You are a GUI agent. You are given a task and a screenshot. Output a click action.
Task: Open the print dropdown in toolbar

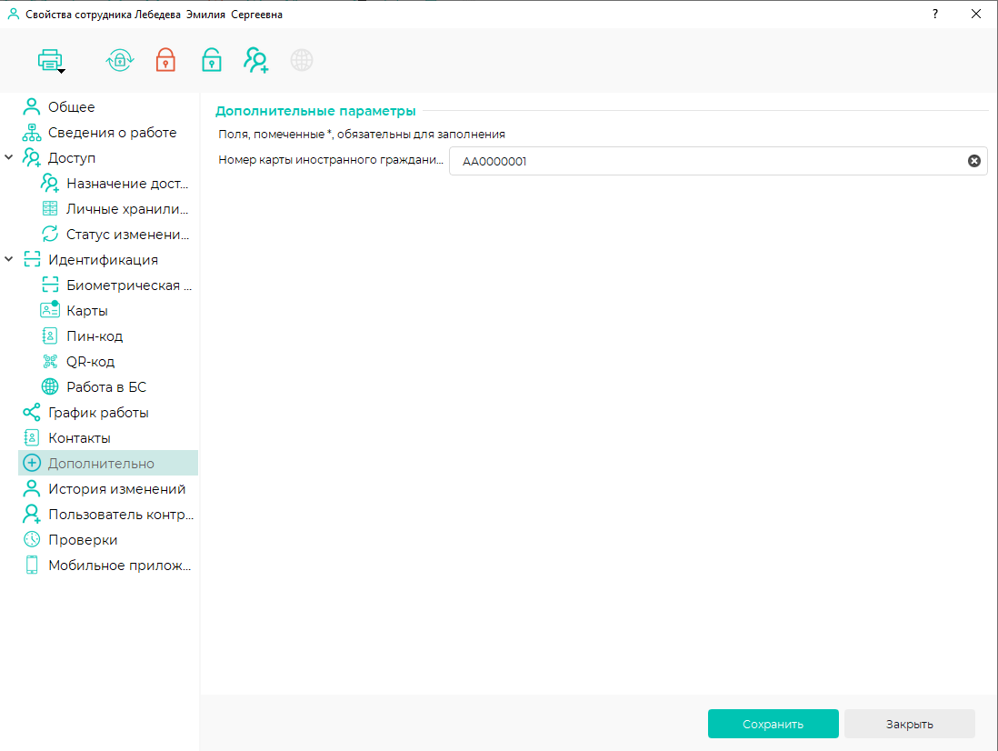pyautogui.click(x=51, y=62)
